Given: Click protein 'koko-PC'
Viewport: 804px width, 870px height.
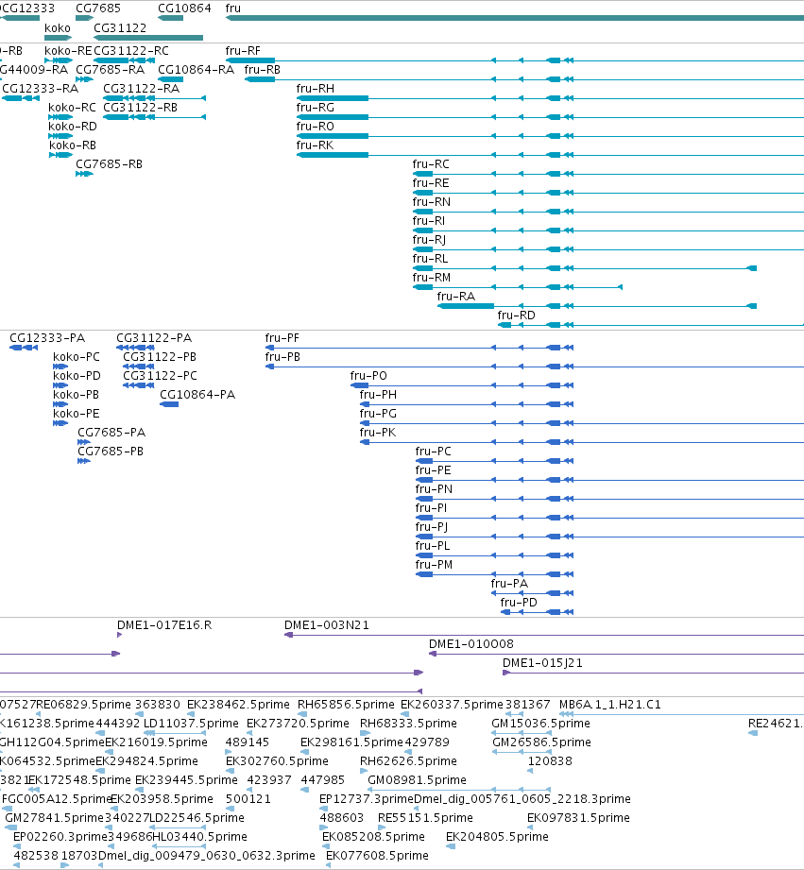Looking at the screenshot, I should (x=77, y=357).
